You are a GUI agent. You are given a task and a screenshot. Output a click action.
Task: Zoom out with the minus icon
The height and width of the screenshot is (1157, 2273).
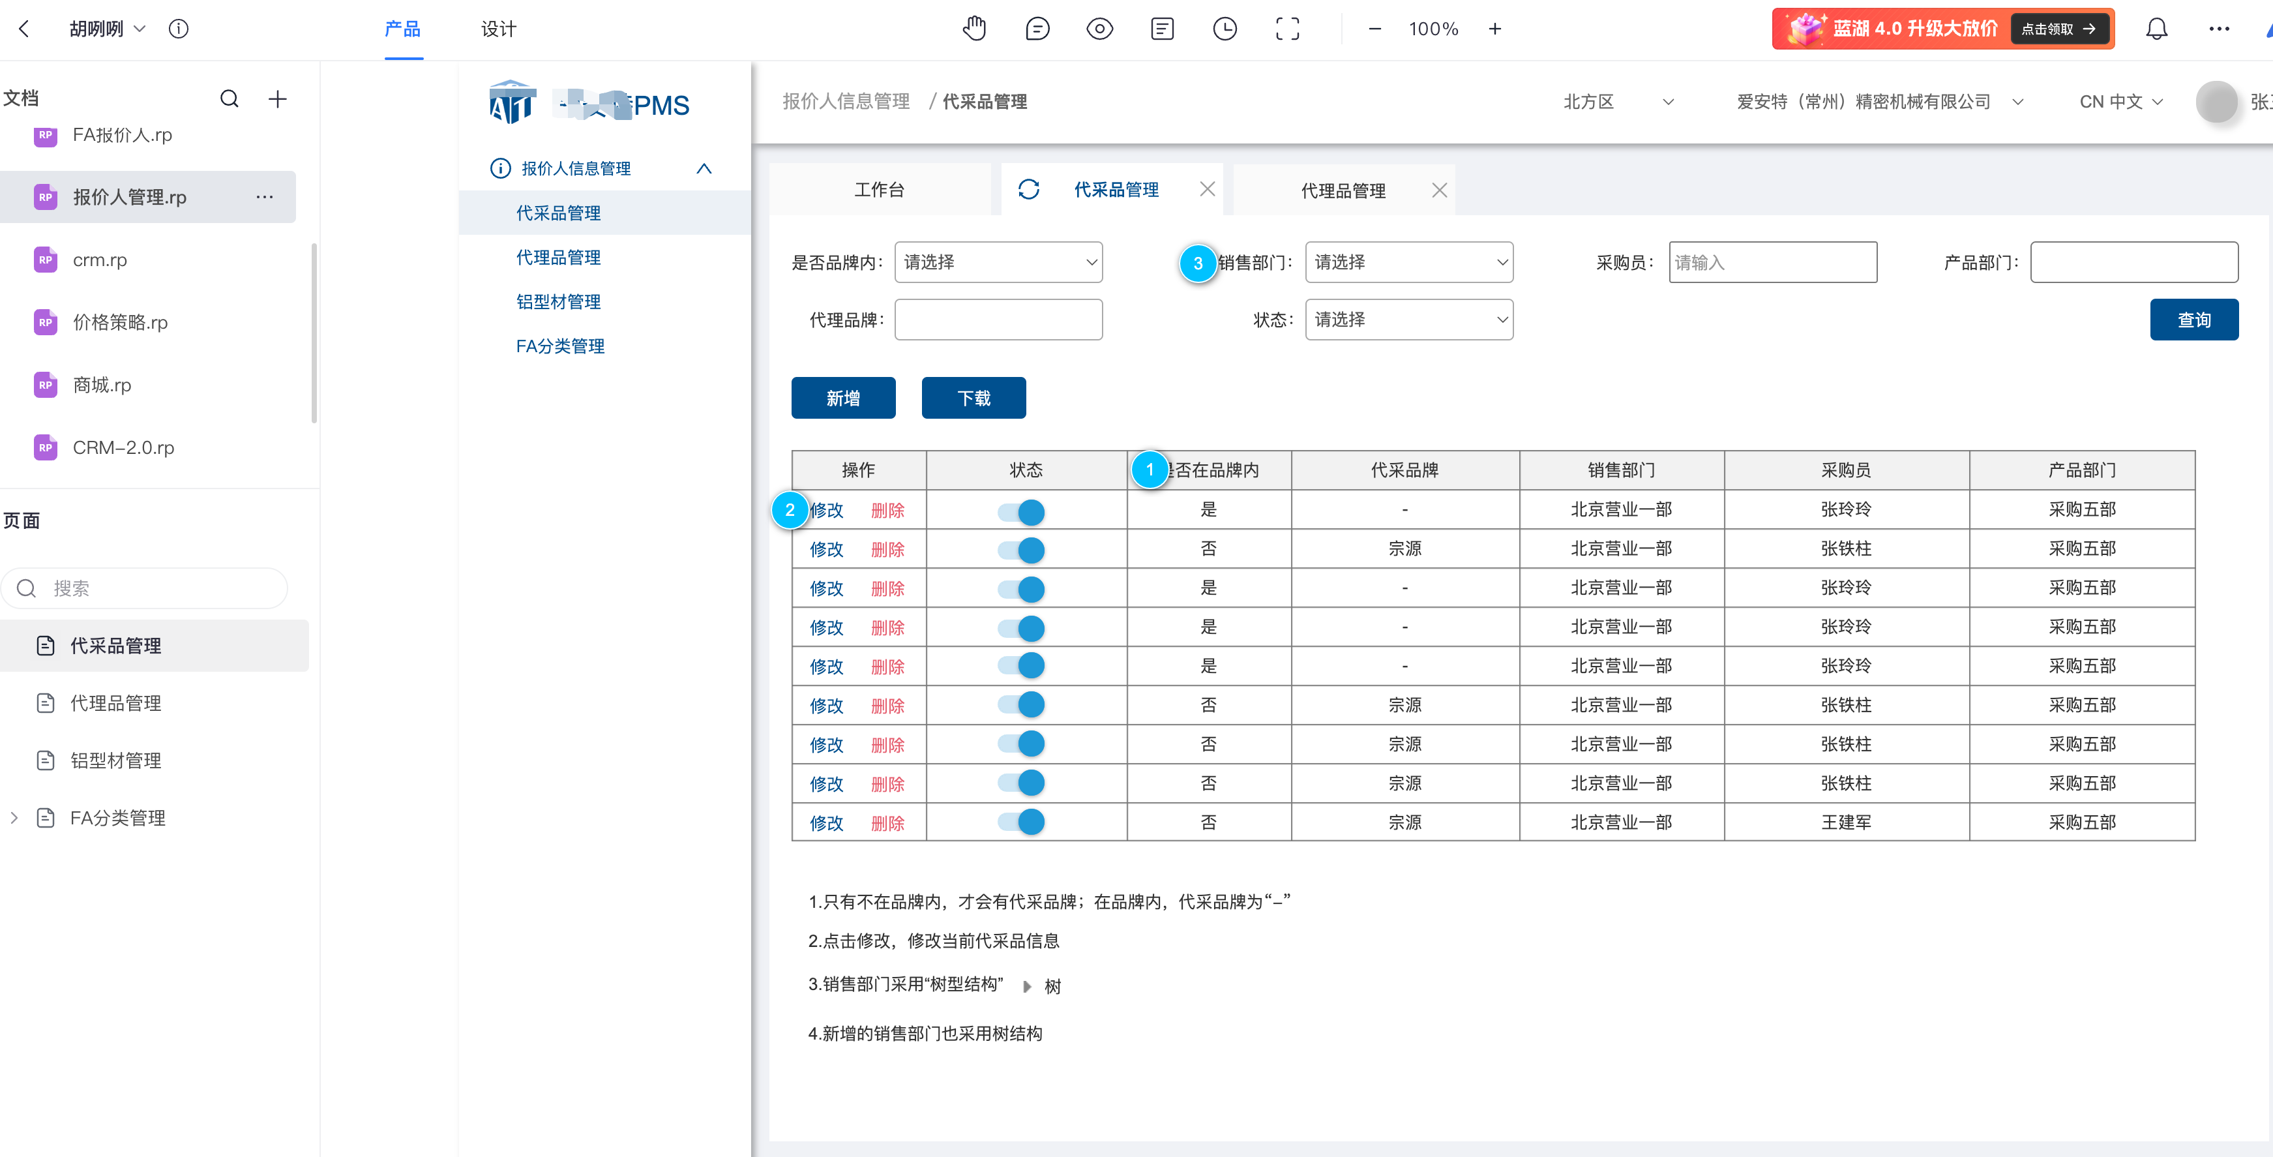(x=1374, y=29)
